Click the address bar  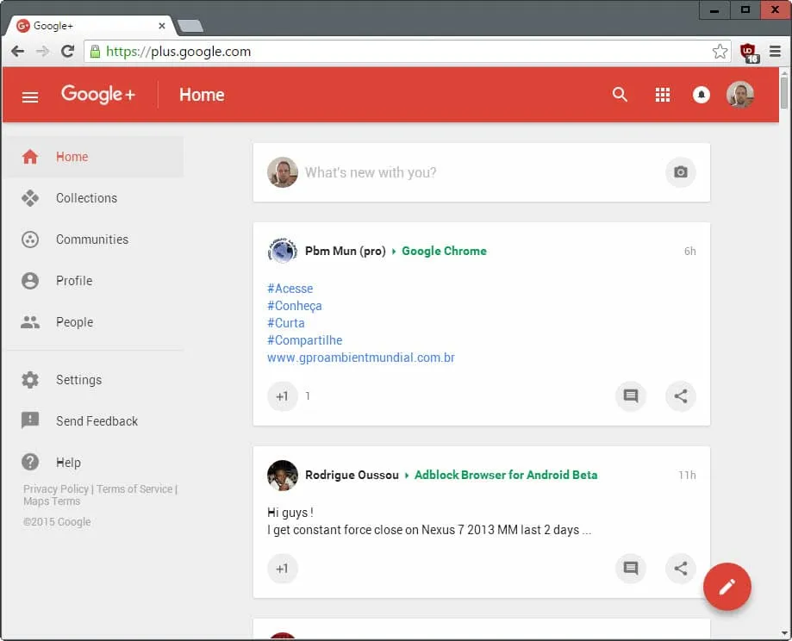click(x=388, y=51)
